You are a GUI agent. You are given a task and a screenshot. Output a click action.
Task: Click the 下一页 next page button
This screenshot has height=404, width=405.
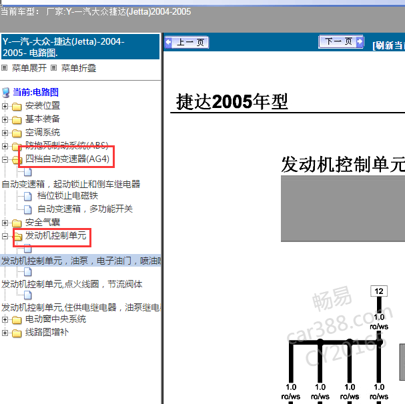[x=341, y=41]
